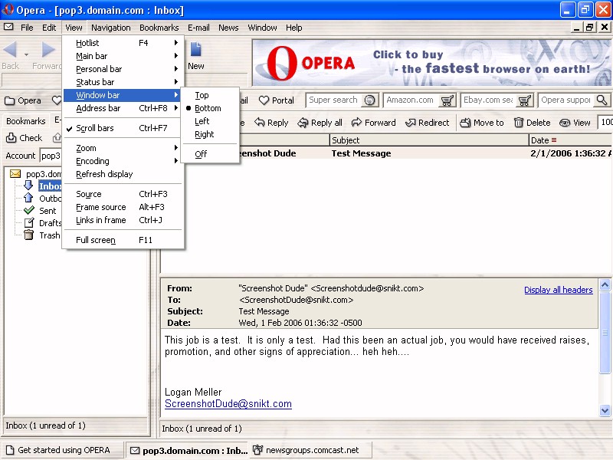613x460 pixels.
Task: Expand the Hotlist submenu
Action: [123, 43]
